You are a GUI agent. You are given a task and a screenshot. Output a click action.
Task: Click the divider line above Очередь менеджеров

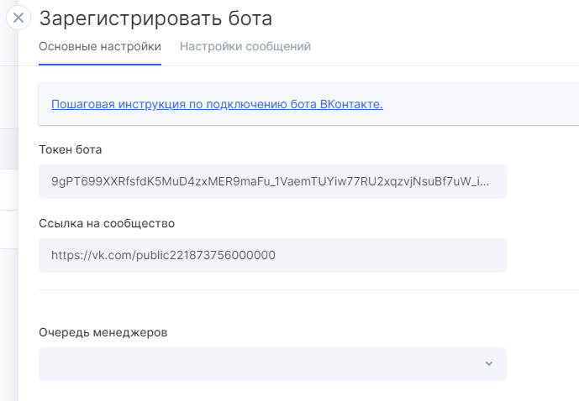[x=308, y=289]
